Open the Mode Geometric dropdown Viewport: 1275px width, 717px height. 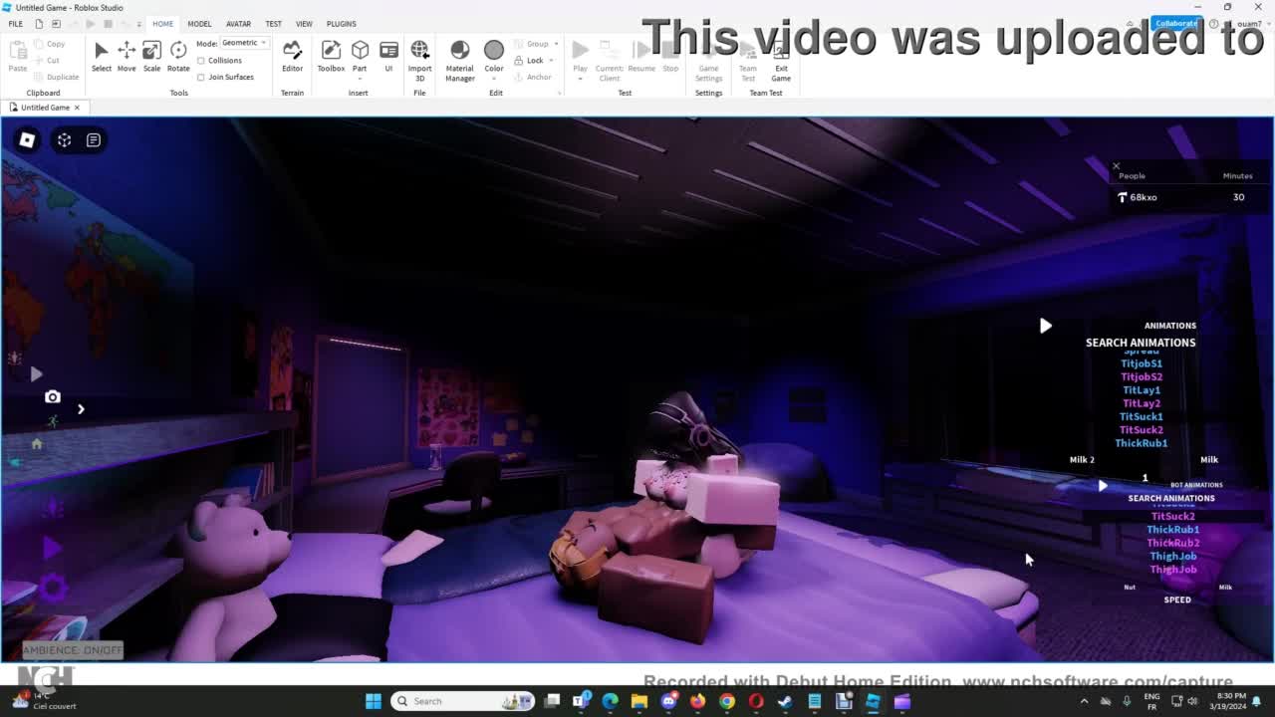[x=244, y=43]
